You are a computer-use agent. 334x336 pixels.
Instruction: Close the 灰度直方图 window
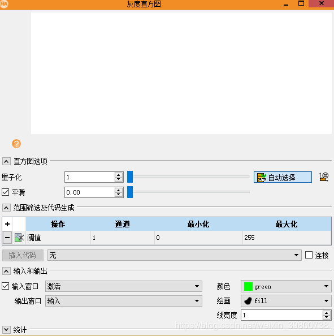click(321, 3)
